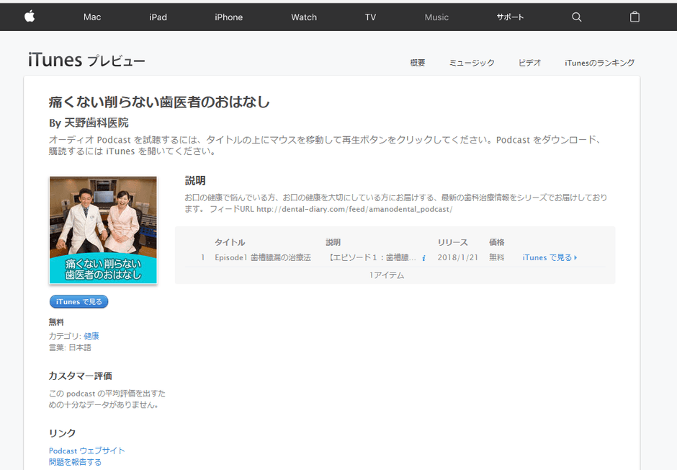Select iPad from the navigation bar
This screenshot has height=470, width=677.
(x=158, y=17)
